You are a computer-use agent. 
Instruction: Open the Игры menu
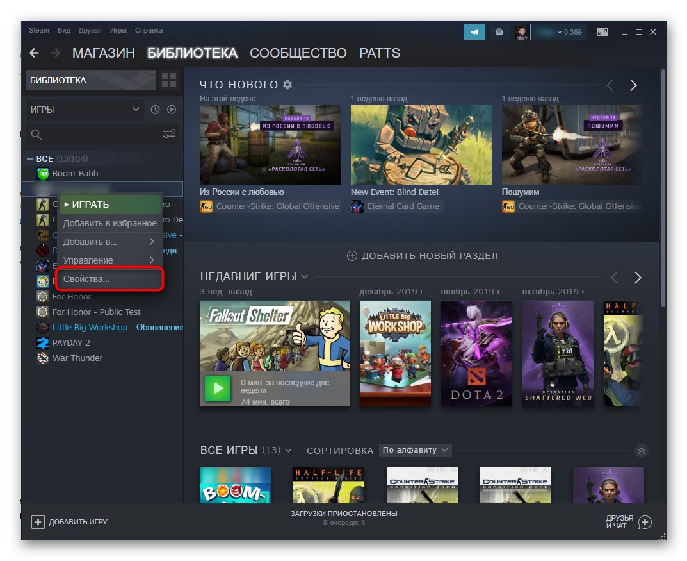point(118,30)
